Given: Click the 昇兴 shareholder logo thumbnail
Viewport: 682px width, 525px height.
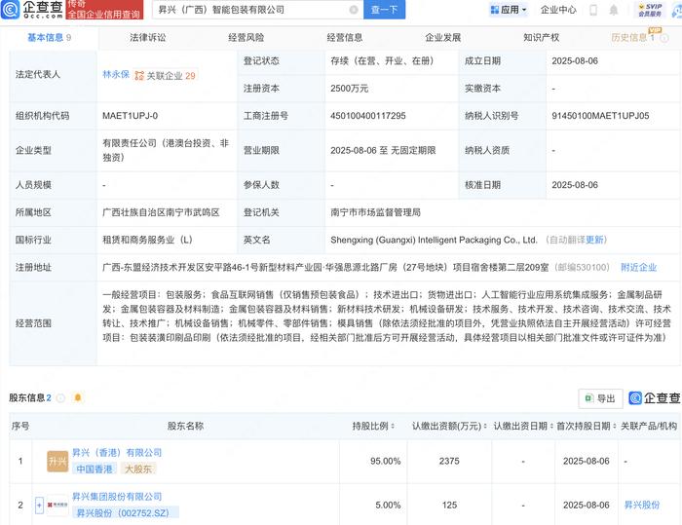Looking at the screenshot, I should pyautogui.click(x=57, y=461).
